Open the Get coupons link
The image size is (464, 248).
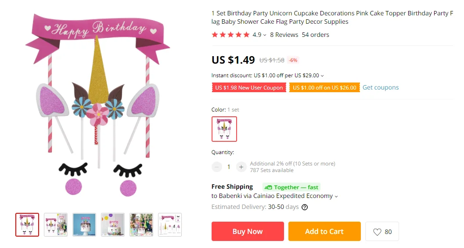pyautogui.click(x=381, y=87)
